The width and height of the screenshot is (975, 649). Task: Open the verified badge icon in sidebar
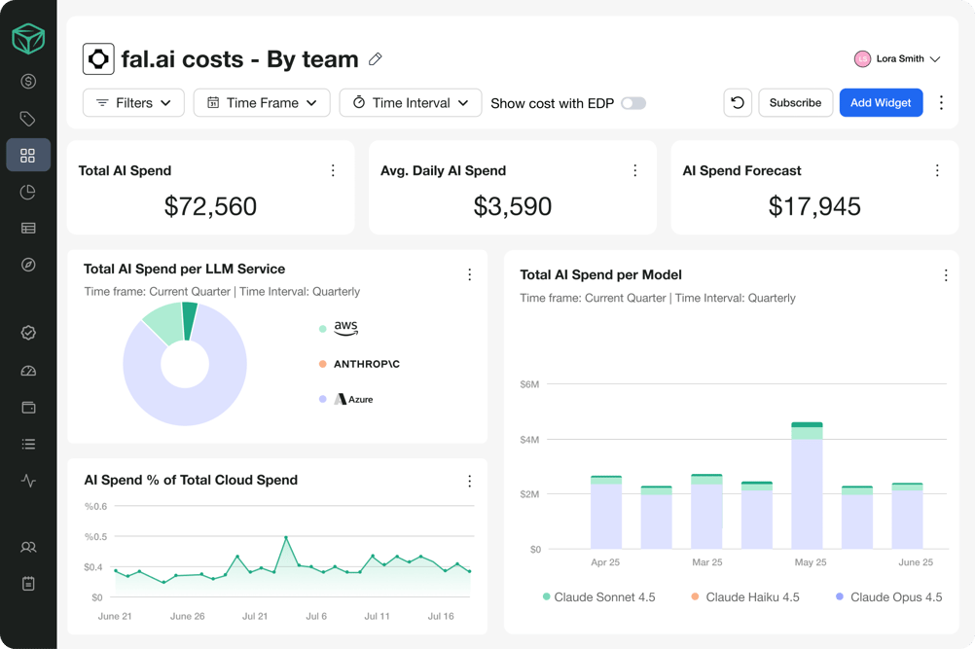28,333
